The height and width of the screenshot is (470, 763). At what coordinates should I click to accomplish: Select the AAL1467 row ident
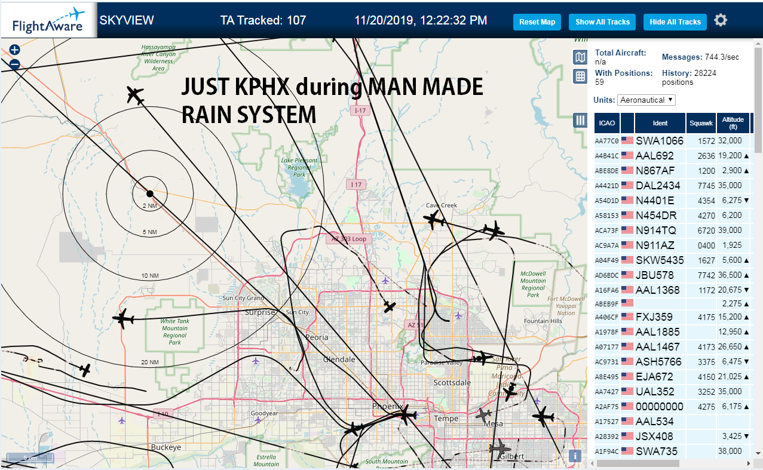tap(658, 346)
